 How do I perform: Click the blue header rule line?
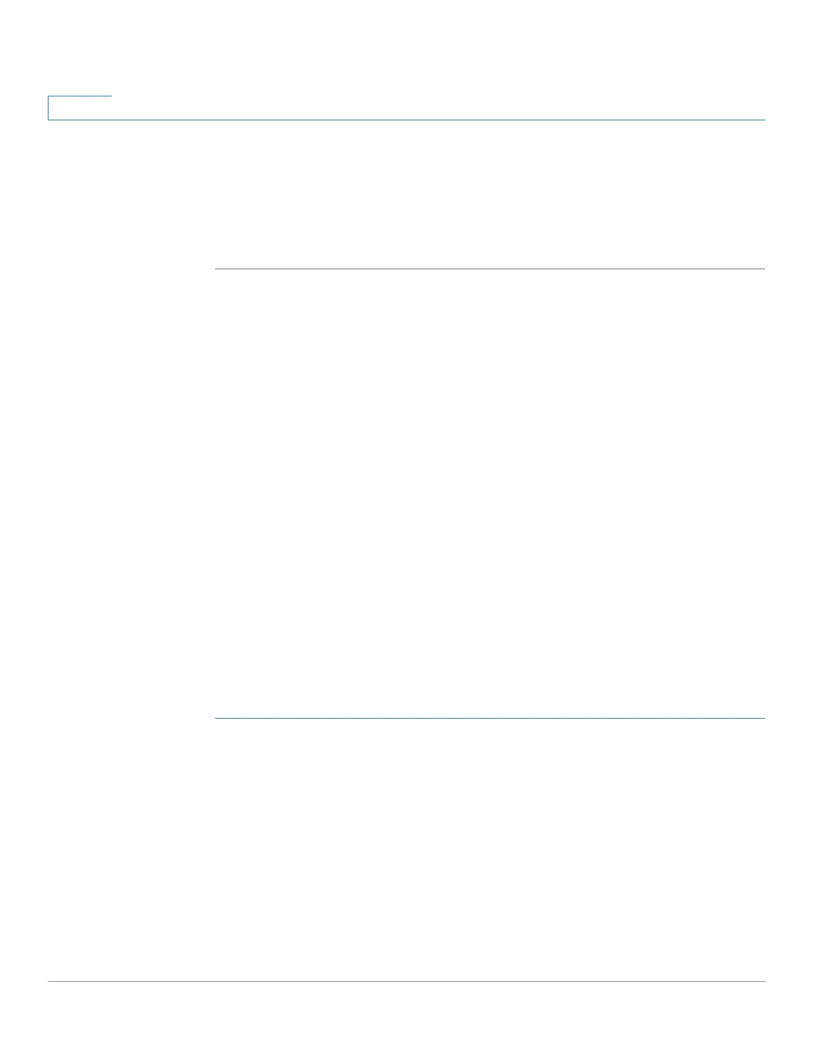(406, 120)
